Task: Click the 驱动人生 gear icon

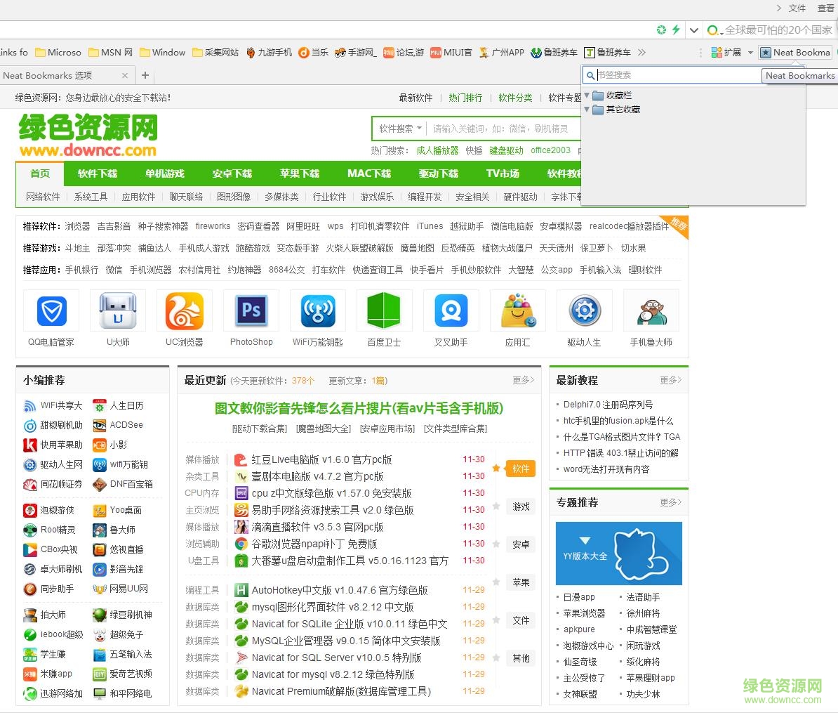Action: pyautogui.click(x=584, y=310)
